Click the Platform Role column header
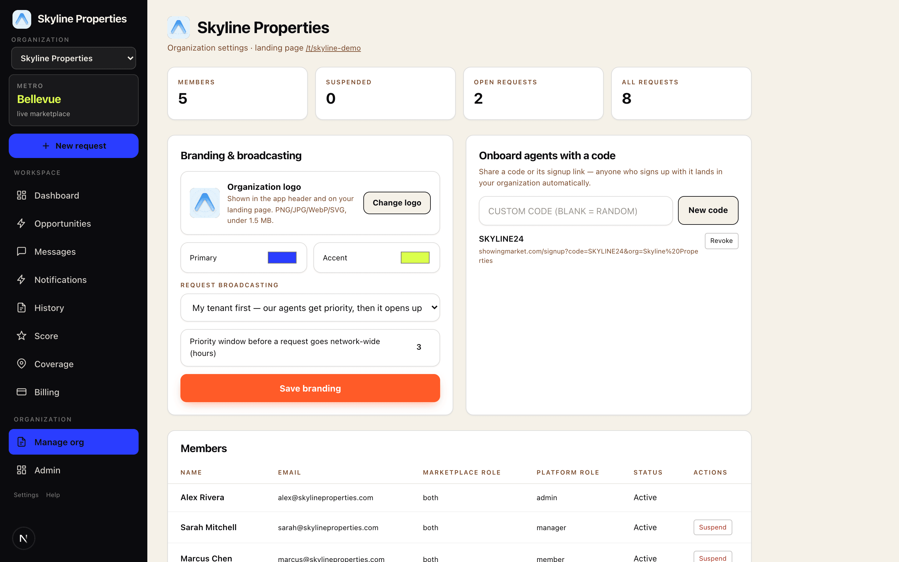This screenshot has width=899, height=562. tap(567, 472)
